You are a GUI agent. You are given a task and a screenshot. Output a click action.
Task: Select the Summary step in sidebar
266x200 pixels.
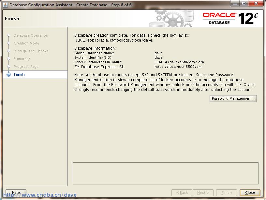[x=22, y=59]
